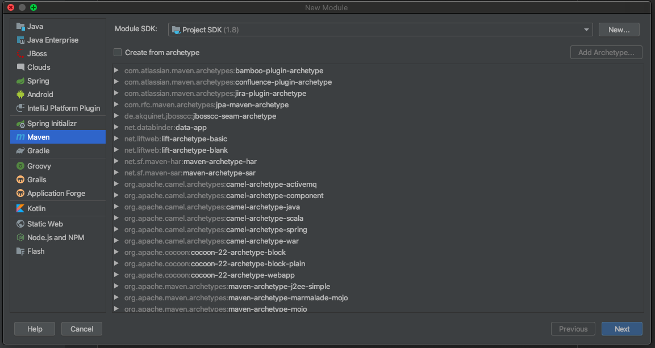Click the Next button
The height and width of the screenshot is (348, 655).
[622, 329]
